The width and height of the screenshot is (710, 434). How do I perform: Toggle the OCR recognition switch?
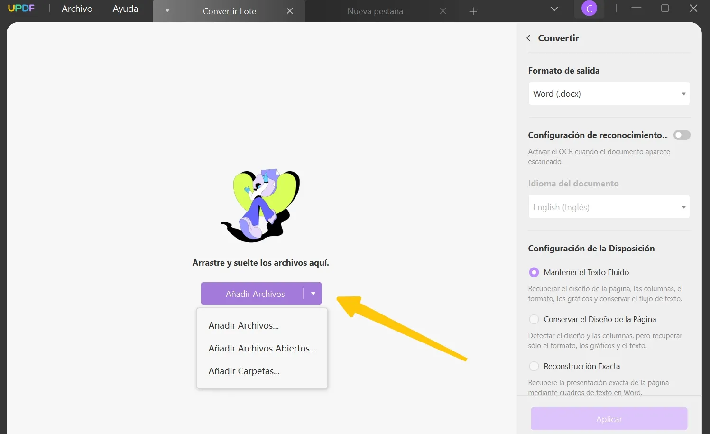pyautogui.click(x=682, y=135)
